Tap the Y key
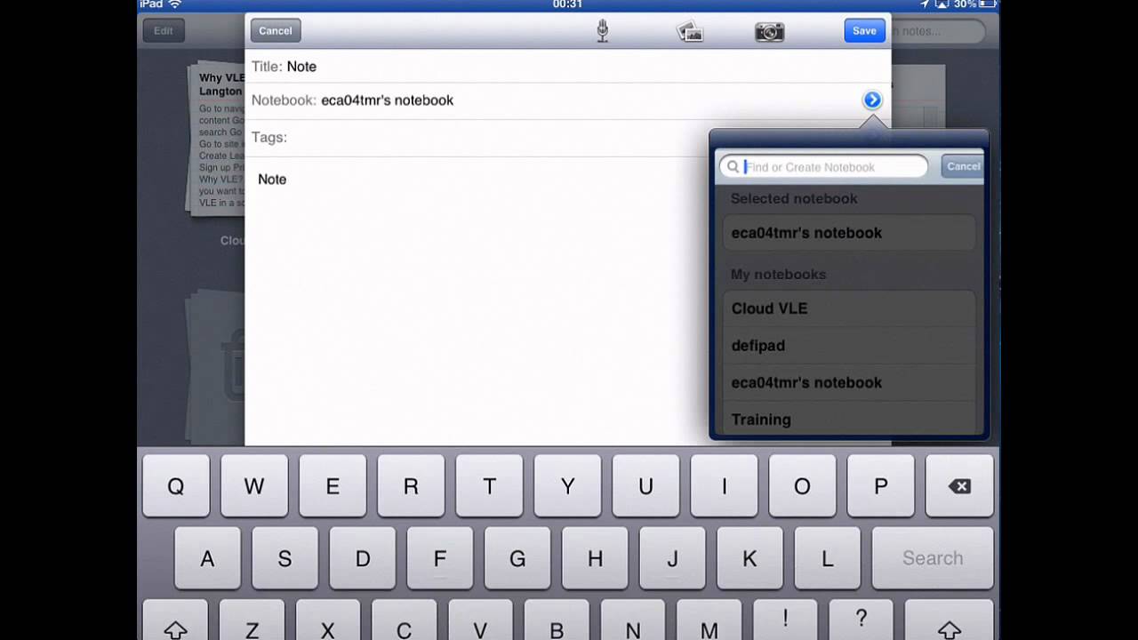 click(567, 486)
